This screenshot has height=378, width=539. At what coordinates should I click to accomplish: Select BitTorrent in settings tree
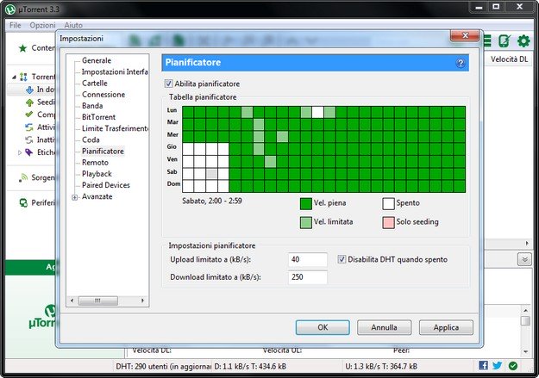[x=98, y=117]
